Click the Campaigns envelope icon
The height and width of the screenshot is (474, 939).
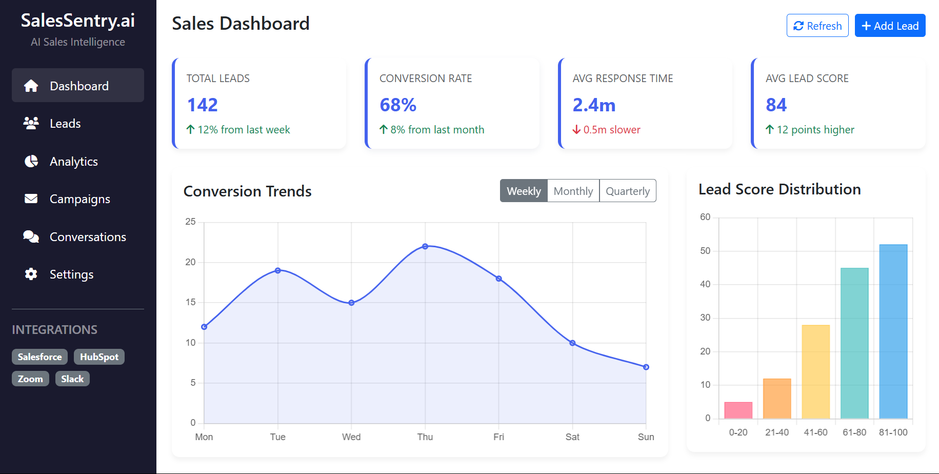[x=31, y=199]
